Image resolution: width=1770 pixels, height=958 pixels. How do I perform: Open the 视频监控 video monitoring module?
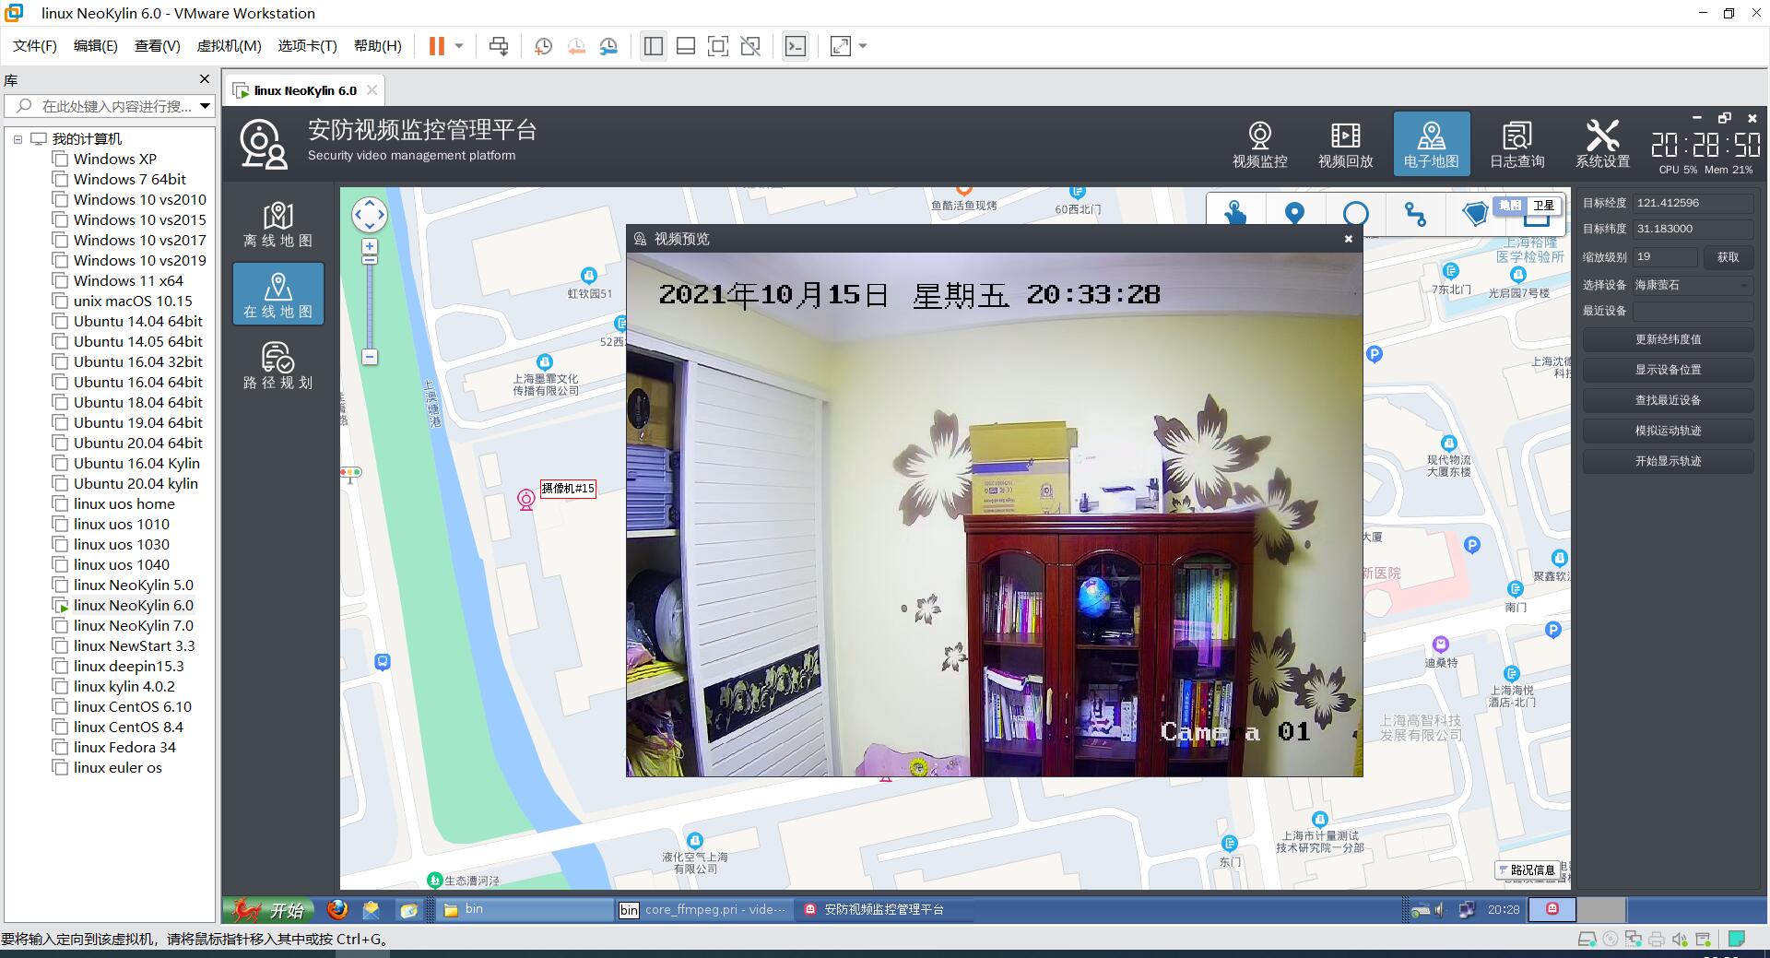pyautogui.click(x=1259, y=145)
